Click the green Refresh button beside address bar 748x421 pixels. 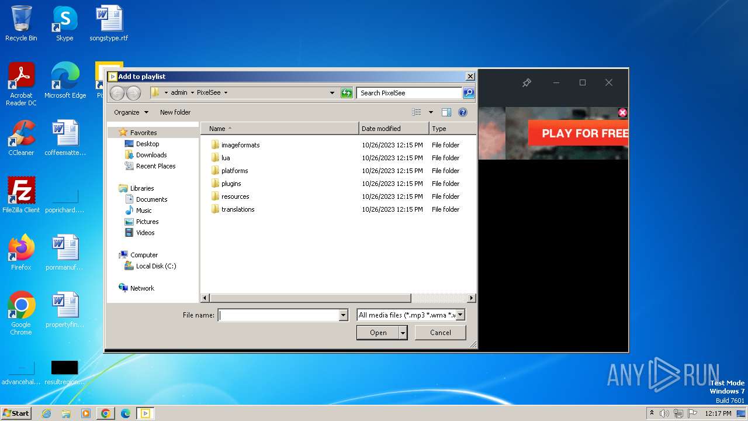pos(347,92)
